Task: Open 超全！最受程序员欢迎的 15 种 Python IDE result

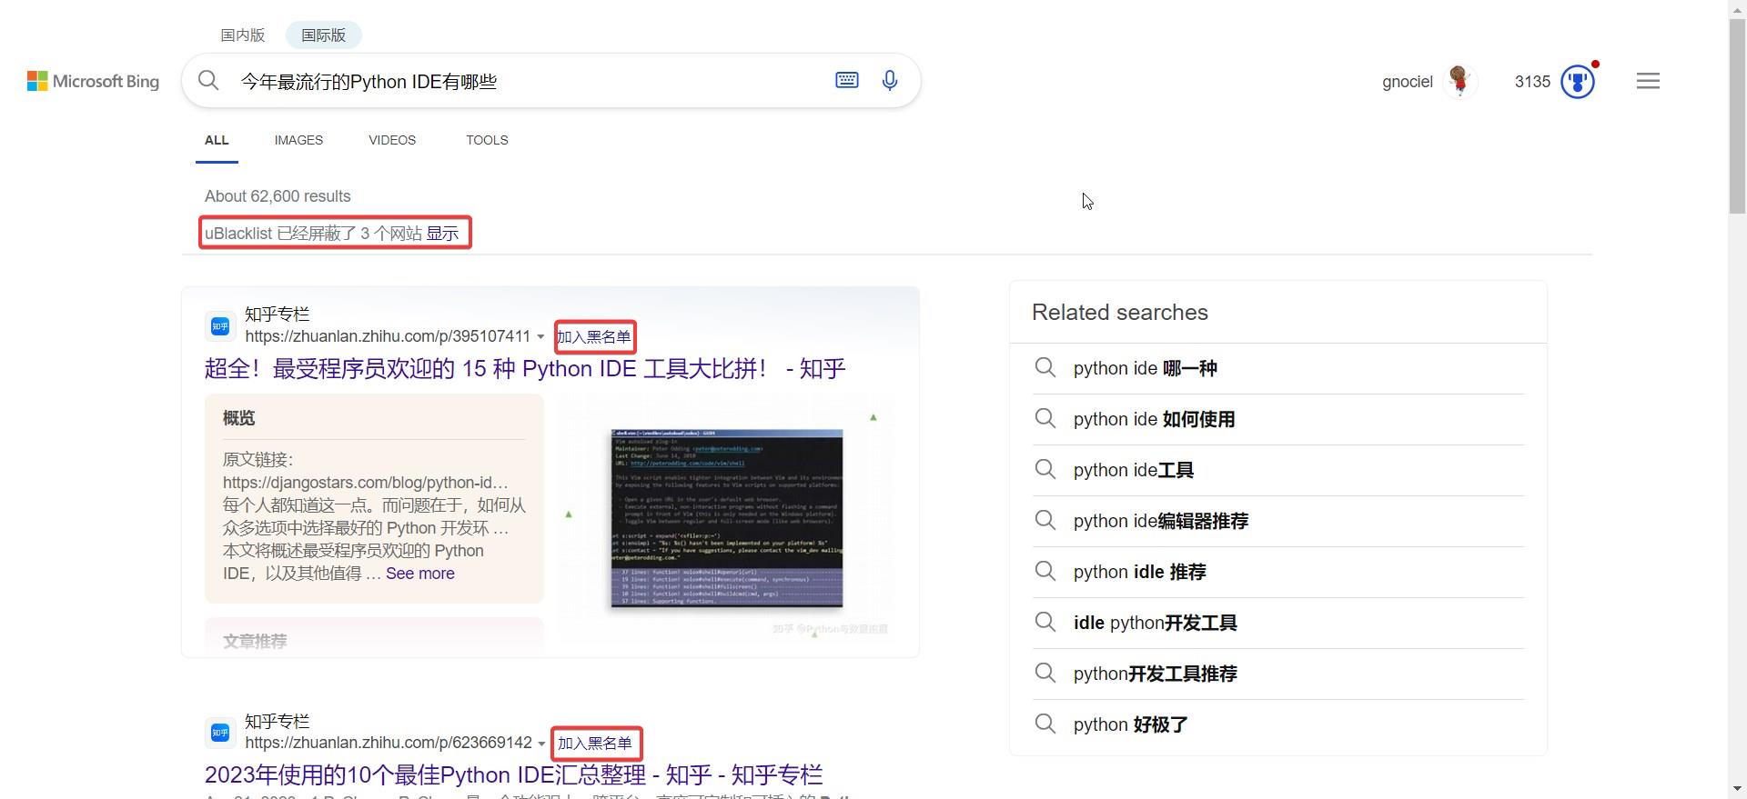Action: [525, 368]
